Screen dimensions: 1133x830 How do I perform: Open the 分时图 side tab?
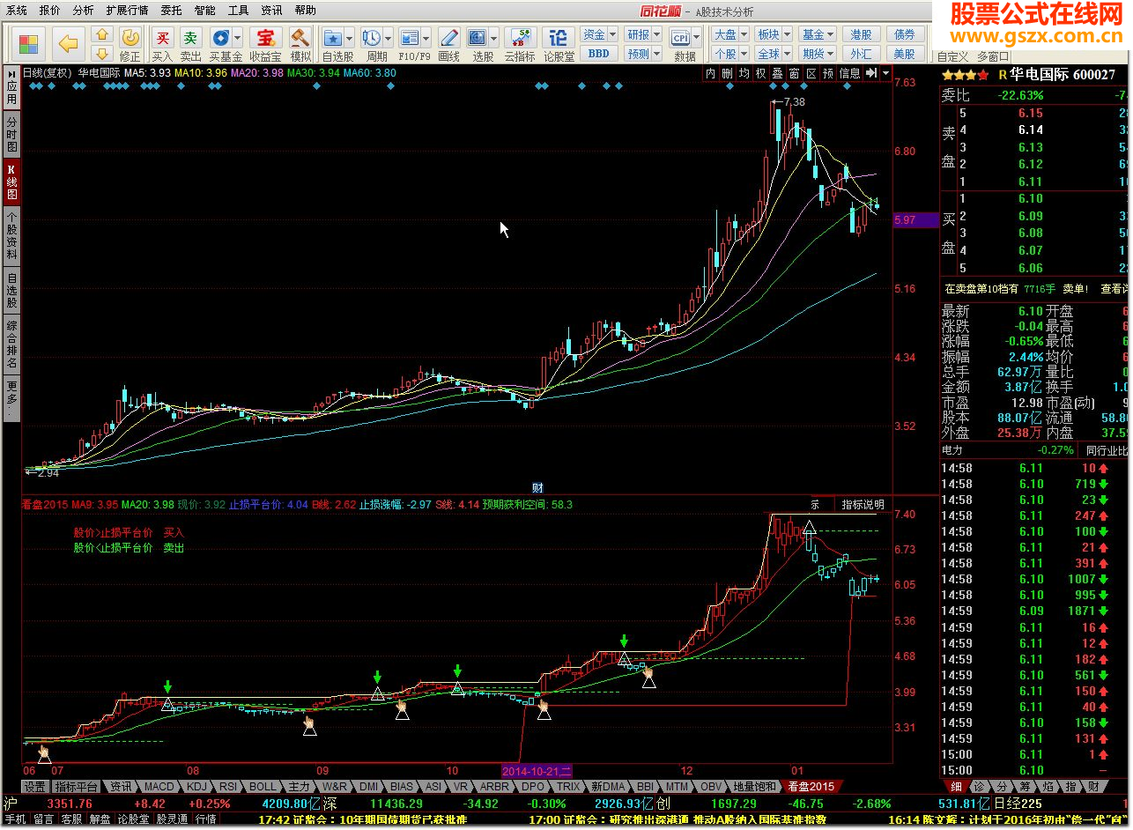coord(11,134)
